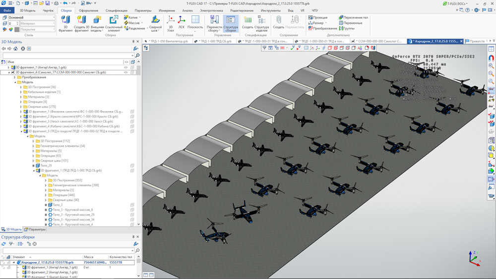
Task: Click T-FLEX DOCs button in title bar
Action: [x=455, y=3]
